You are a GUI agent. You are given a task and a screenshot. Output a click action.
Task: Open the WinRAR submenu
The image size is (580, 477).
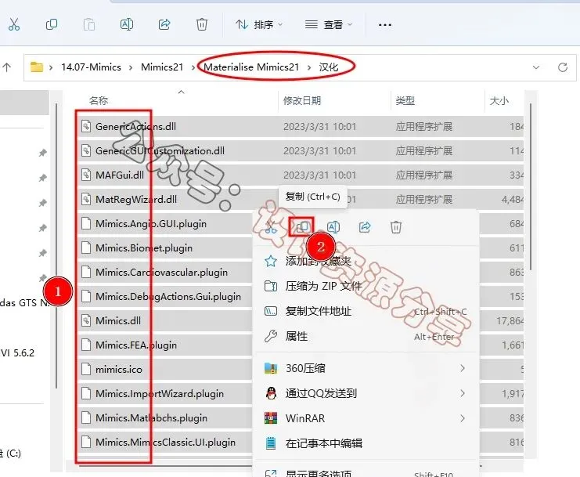(x=366, y=418)
